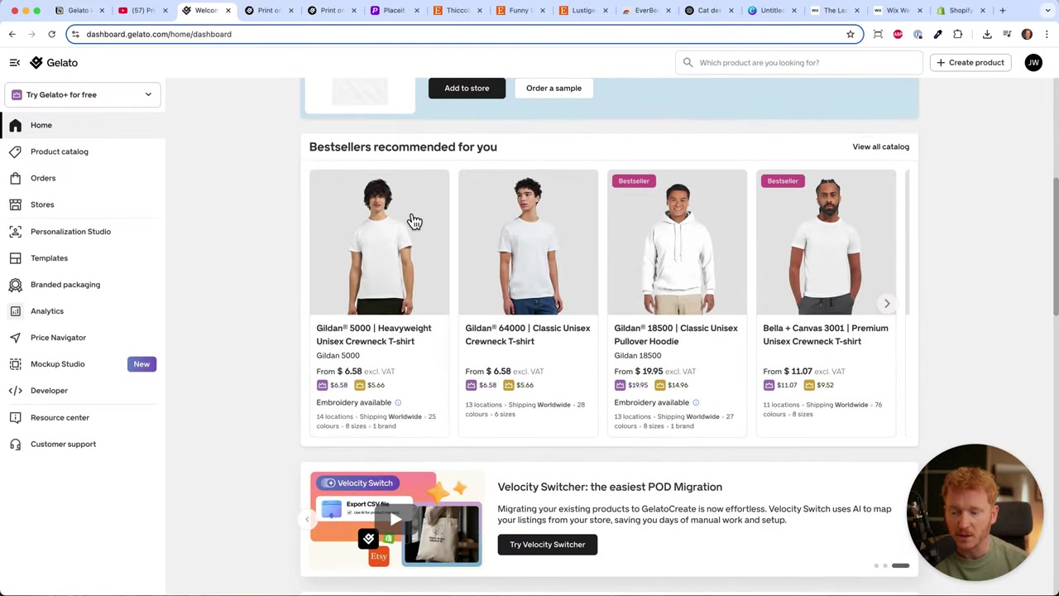
Task: Click info icon next to Gildan 5000 Embroidery available
Action: (x=398, y=403)
